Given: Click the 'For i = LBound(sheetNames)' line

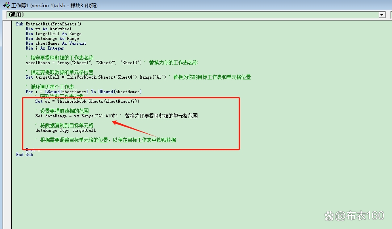Looking at the screenshot, I should 84,92.
